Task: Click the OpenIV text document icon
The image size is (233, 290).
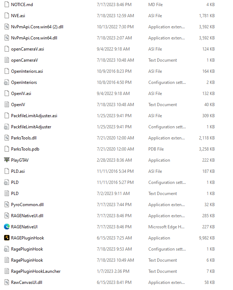Action: click(7, 105)
